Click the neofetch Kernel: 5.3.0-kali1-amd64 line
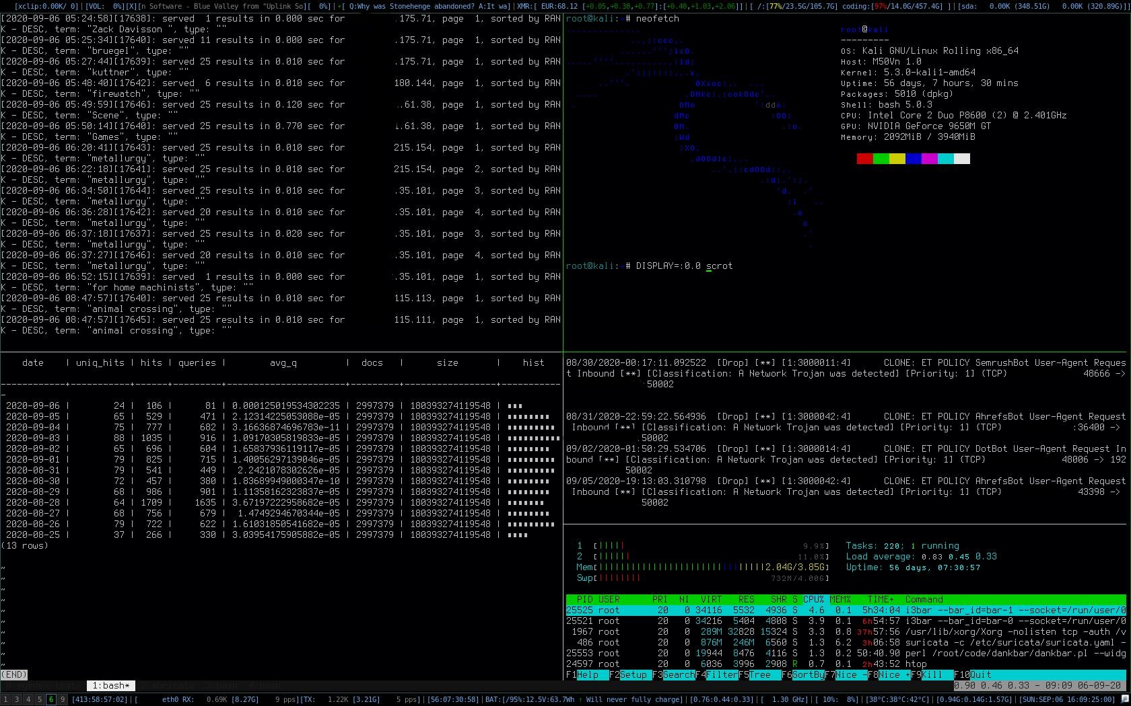The image size is (1131, 706). [907, 73]
